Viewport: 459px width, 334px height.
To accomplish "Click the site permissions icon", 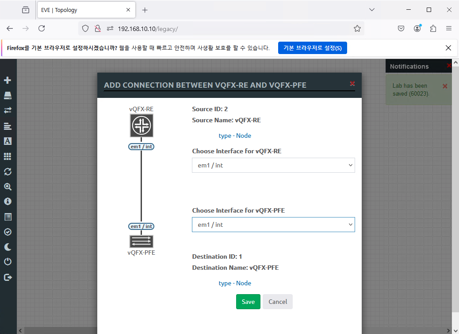I will (x=110, y=28).
